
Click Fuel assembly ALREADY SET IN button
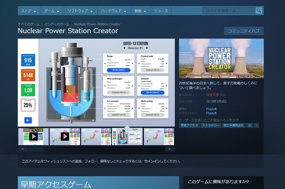[118, 115]
